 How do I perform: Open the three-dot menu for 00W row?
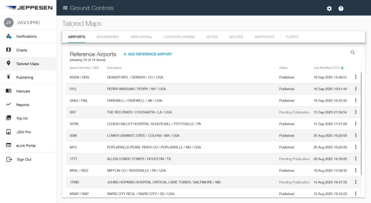(356, 135)
